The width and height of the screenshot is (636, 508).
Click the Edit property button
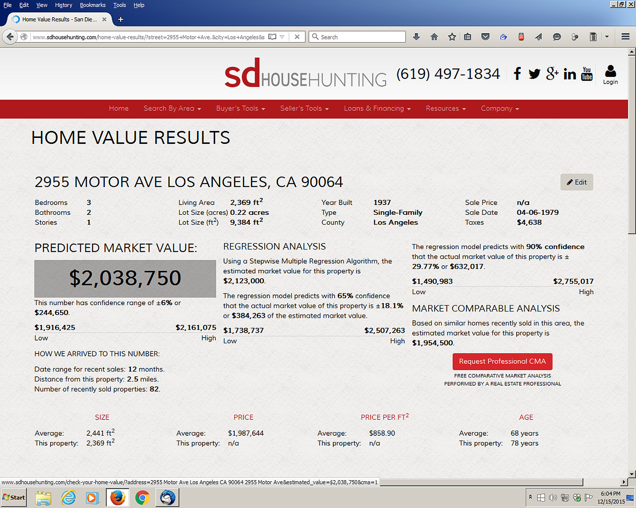pos(577,182)
